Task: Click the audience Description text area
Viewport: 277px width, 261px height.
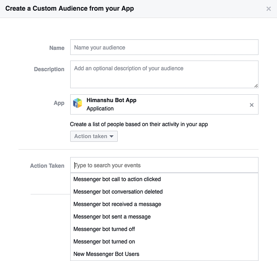Action: [164, 74]
